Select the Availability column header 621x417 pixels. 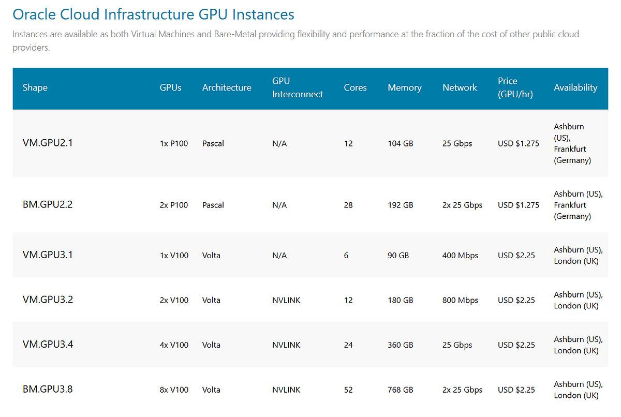pyautogui.click(x=575, y=88)
